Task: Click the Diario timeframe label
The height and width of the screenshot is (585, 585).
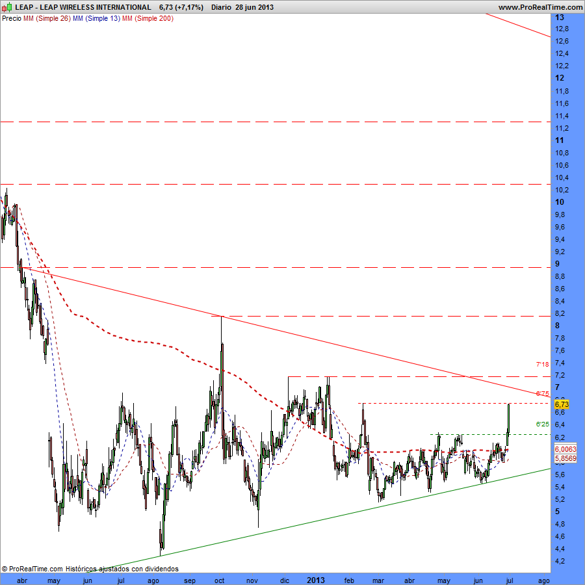Action: (x=221, y=7)
